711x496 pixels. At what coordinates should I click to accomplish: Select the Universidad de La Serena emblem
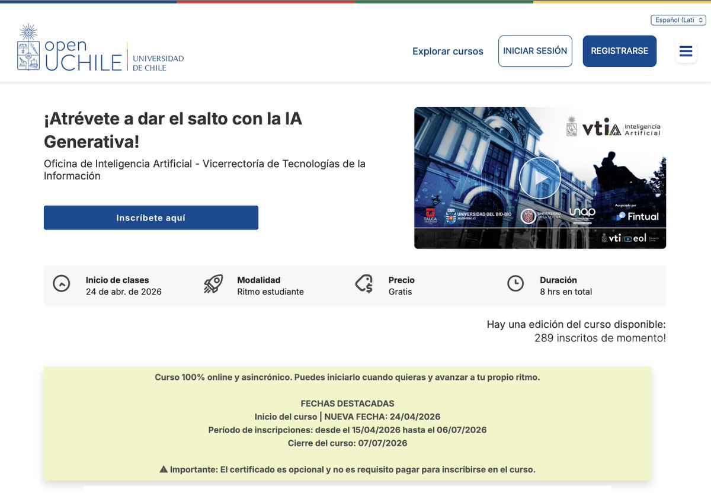pos(529,215)
